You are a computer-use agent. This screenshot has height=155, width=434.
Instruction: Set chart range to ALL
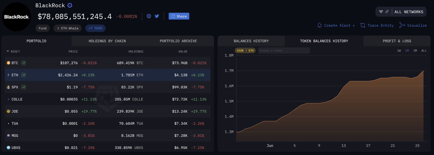point(424,51)
